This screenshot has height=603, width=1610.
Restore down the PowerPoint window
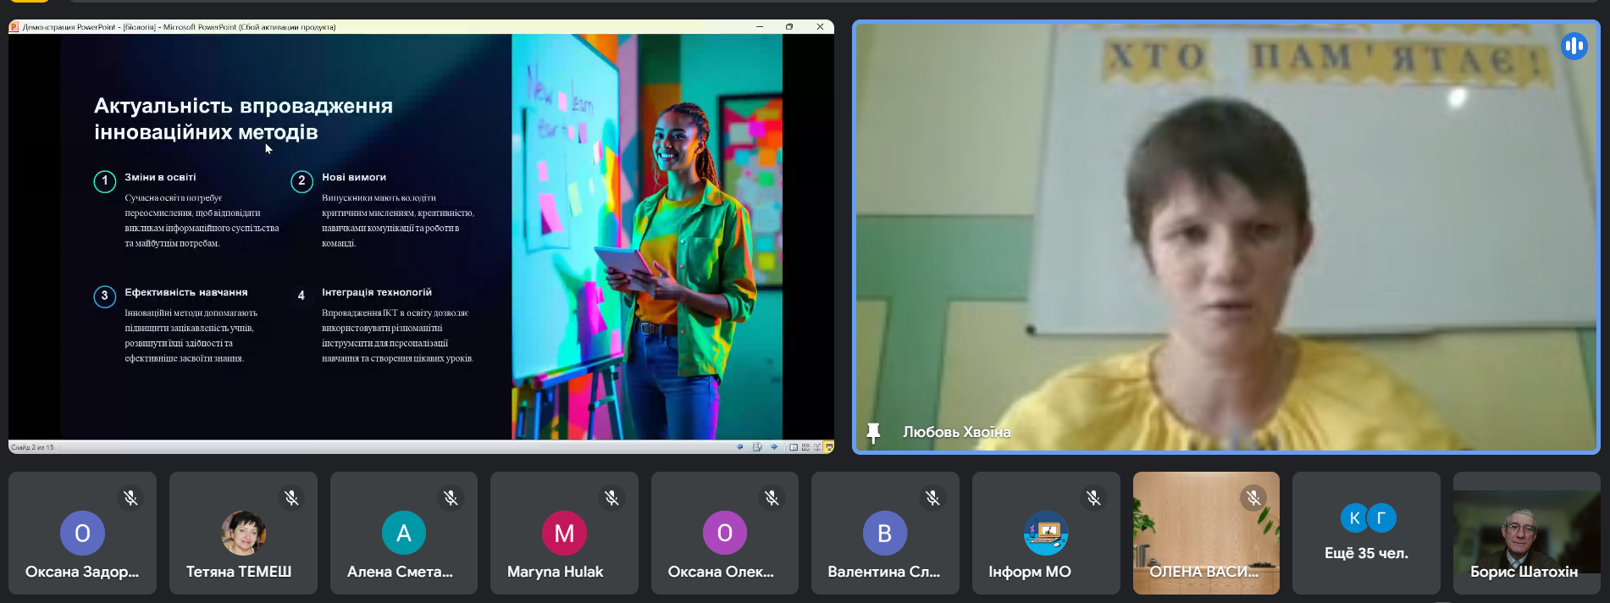click(789, 27)
